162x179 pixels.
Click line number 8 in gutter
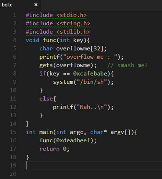tap(15, 74)
